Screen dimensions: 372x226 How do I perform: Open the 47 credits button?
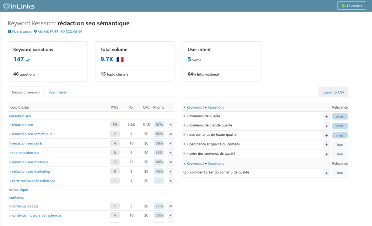coord(351,6)
